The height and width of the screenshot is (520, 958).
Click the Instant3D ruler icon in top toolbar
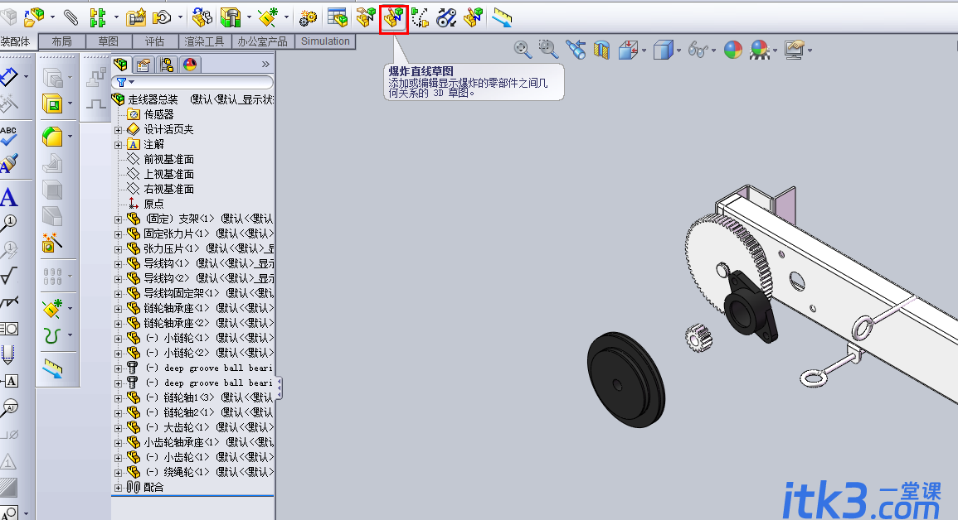point(502,17)
